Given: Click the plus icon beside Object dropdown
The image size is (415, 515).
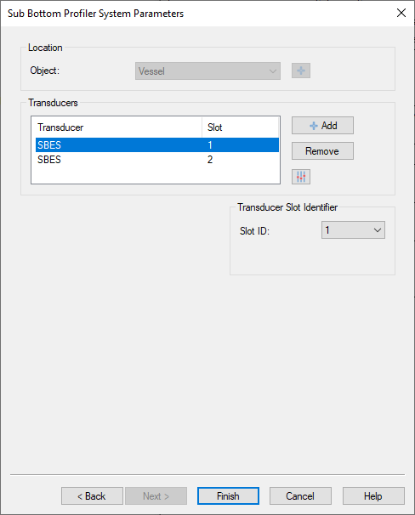Looking at the screenshot, I should (x=301, y=71).
